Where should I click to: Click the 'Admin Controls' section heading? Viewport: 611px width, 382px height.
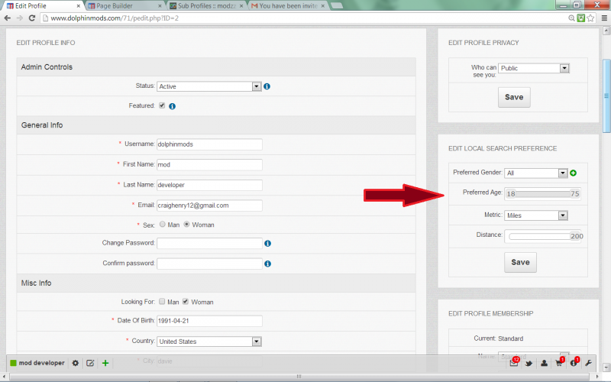tap(47, 67)
